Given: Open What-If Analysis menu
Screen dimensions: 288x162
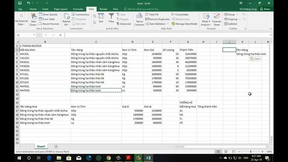Looking at the screenshot, I should 206,19.
